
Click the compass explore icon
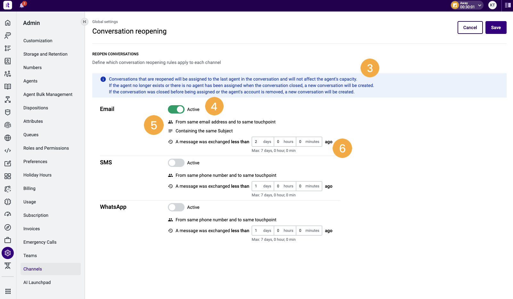tap(8, 227)
